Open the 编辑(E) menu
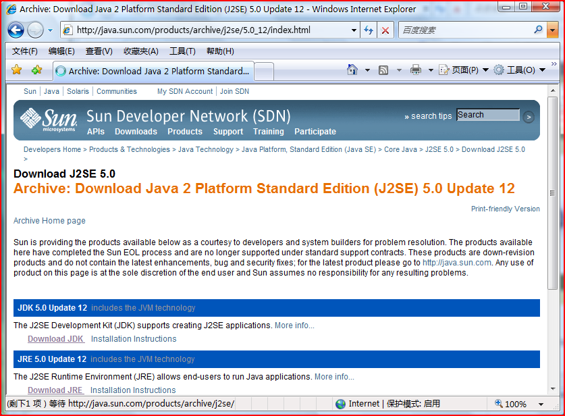 point(61,51)
